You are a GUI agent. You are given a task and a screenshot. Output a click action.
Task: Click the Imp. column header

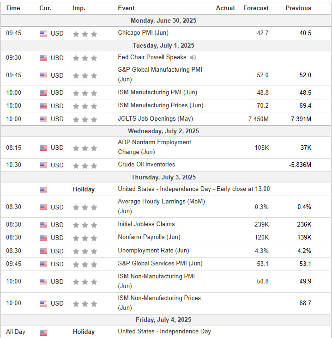click(79, 8)
